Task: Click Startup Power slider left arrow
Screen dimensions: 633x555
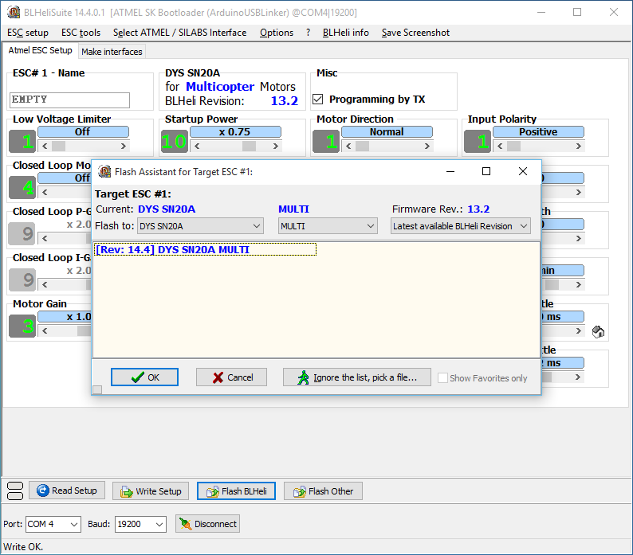Action: pyautogui.click(x=197, y=146)
